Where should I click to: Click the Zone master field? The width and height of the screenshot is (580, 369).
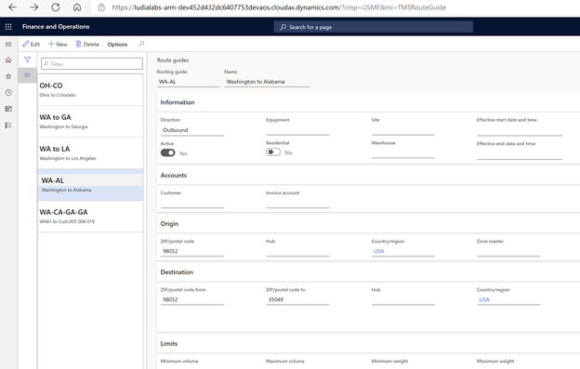tap(508, 252)
